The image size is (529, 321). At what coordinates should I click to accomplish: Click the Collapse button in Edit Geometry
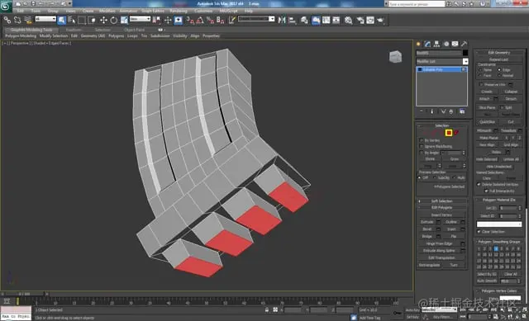(511, 92)
